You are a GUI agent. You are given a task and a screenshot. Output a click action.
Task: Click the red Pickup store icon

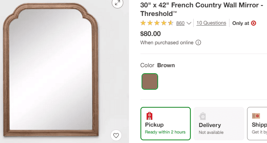149,116
